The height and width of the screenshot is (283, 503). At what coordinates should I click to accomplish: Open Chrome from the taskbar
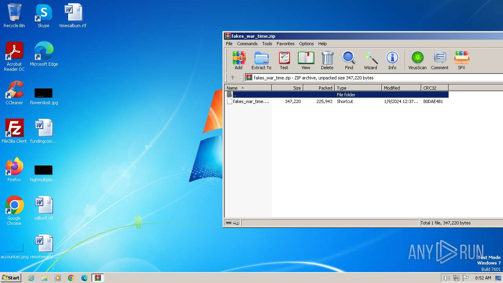(71, 278)
